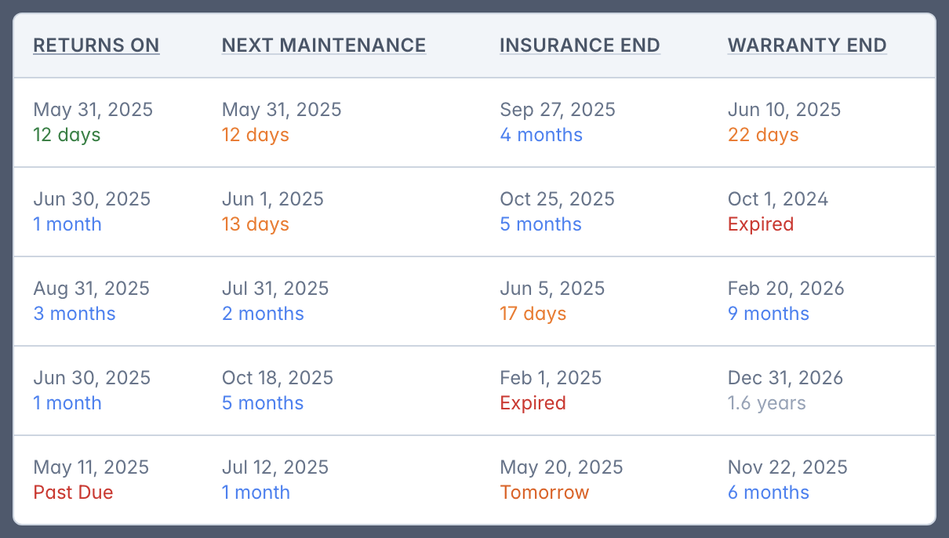This screenshot has height=538, width=949.
Task: Select the Jun 10, 2025 warranty date
Action: point(784,110)
